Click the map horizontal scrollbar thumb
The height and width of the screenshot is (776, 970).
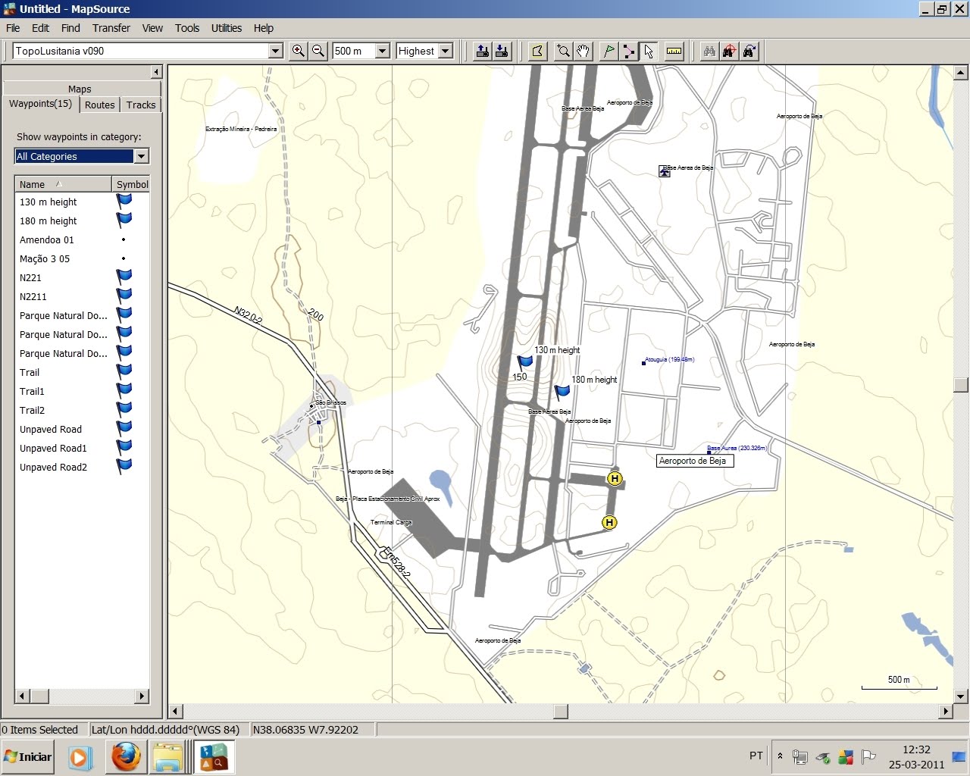[561, 711]
